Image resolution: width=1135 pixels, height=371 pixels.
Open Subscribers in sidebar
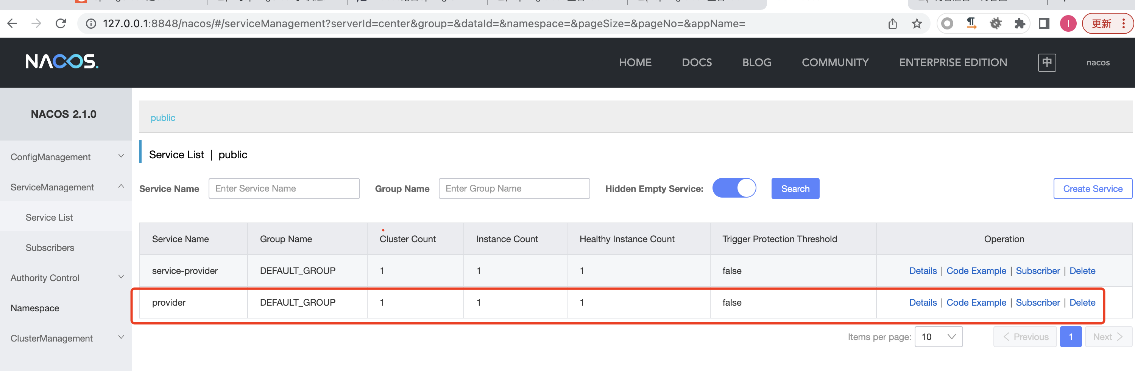tap(50, 247)
